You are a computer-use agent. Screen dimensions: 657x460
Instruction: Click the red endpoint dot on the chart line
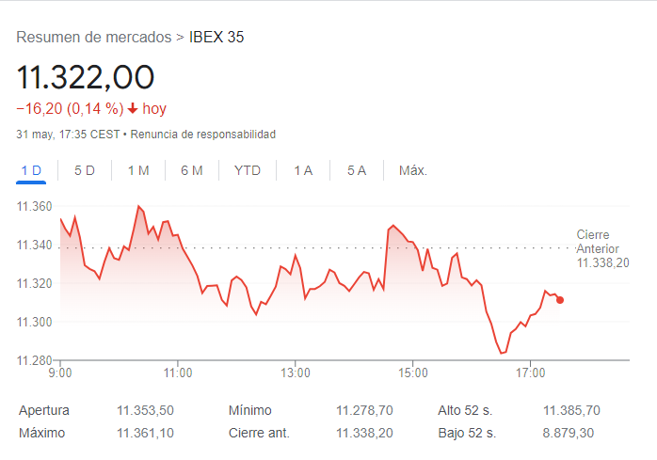[x=560, y=300]
